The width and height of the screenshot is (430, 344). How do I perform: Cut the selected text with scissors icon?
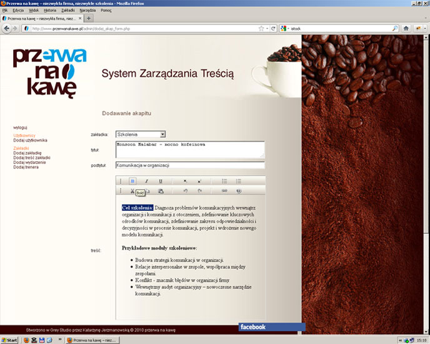pyautogui.click(x=132, y=191)
